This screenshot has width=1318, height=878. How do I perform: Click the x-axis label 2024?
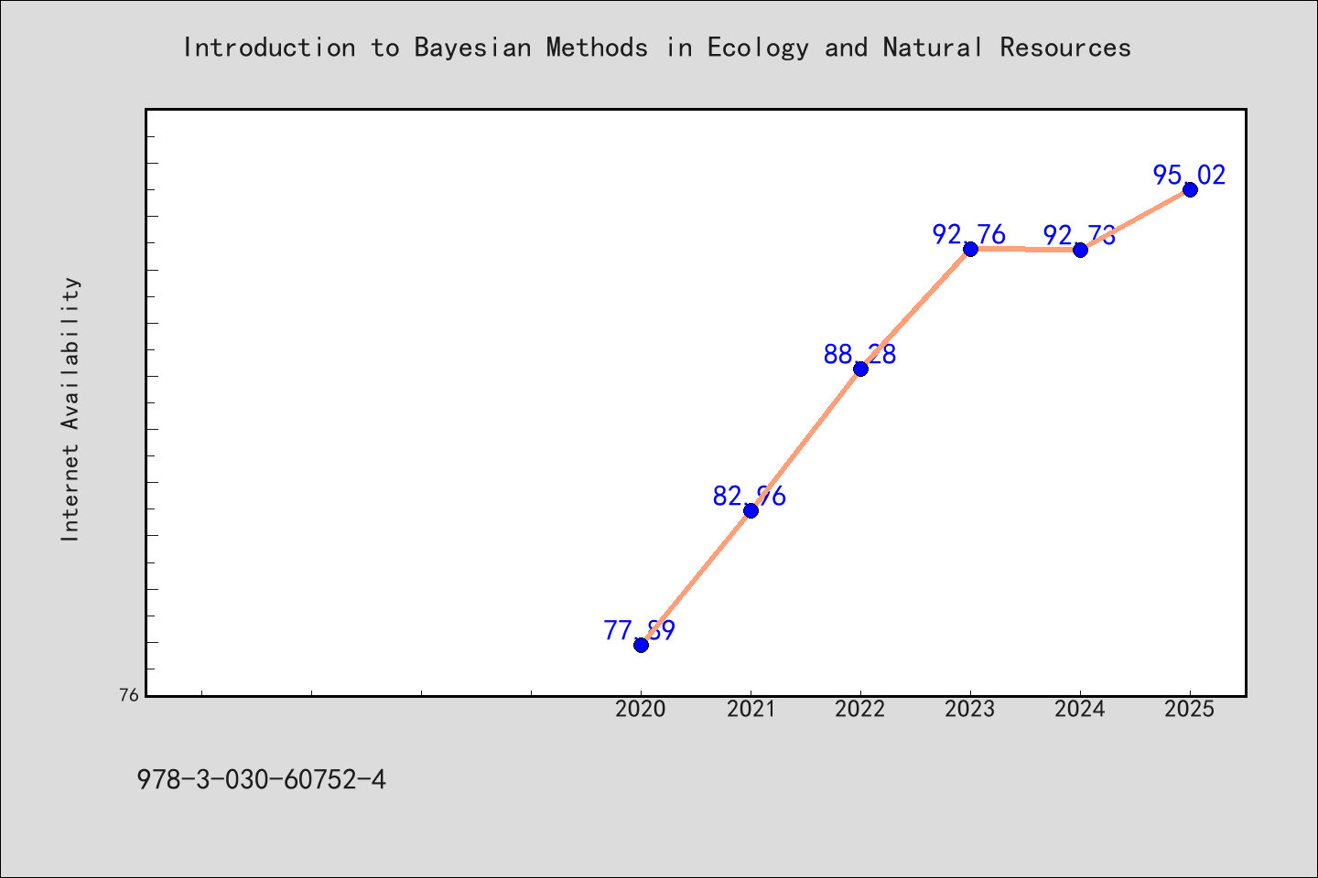(1080, 709)
